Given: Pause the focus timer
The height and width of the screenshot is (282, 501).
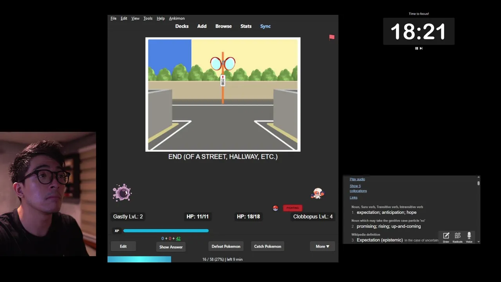Looking at the screenshot, I should point(416,48).
